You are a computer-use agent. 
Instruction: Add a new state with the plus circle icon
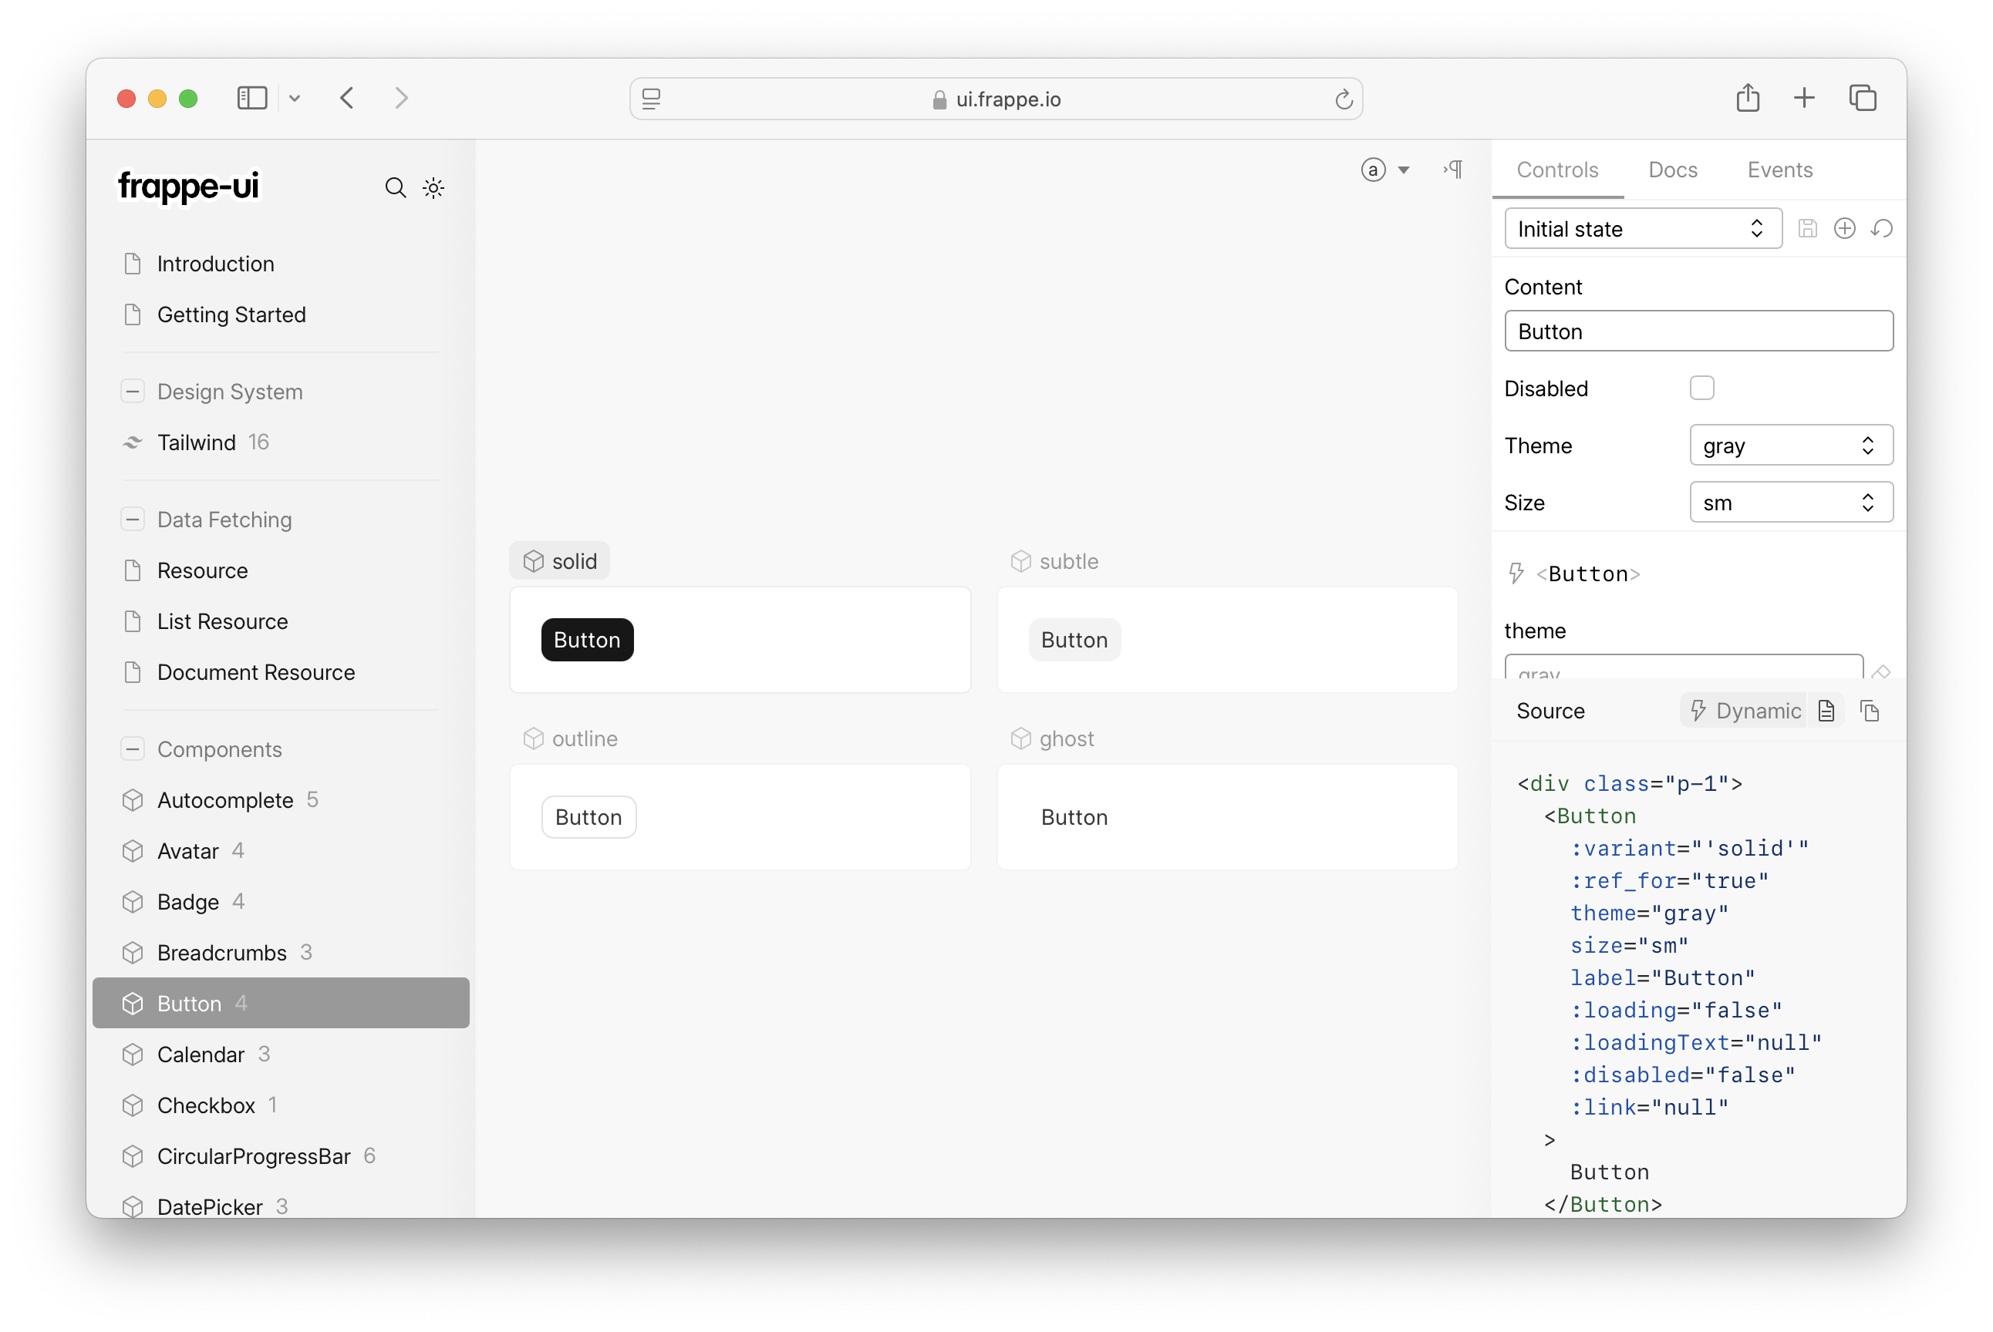click(1845, 227)
